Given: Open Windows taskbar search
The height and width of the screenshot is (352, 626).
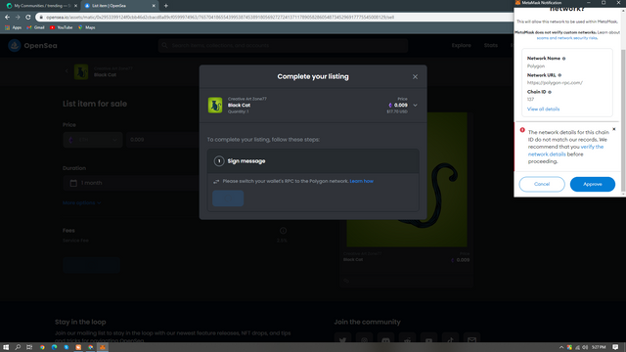Looking at the screenshot, I should [x=18, y=347].
